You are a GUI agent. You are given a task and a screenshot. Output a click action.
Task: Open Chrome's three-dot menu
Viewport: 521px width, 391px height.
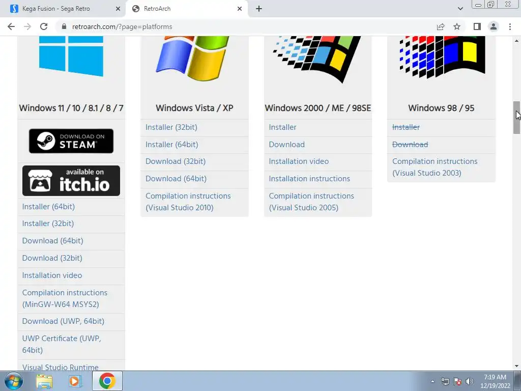[510, 26]
